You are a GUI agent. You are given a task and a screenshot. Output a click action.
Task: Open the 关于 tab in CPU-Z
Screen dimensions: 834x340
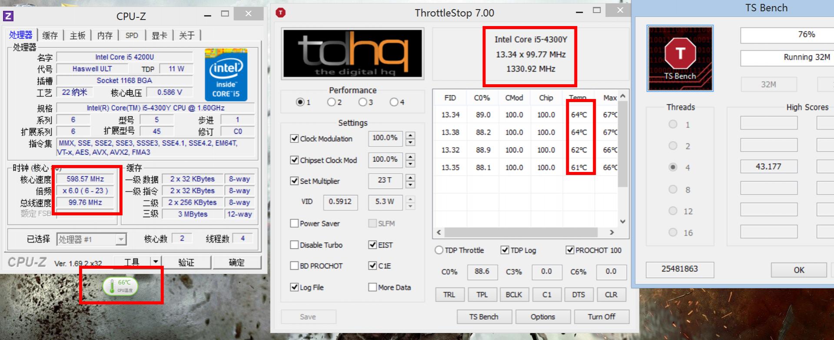tap(187, 36)
